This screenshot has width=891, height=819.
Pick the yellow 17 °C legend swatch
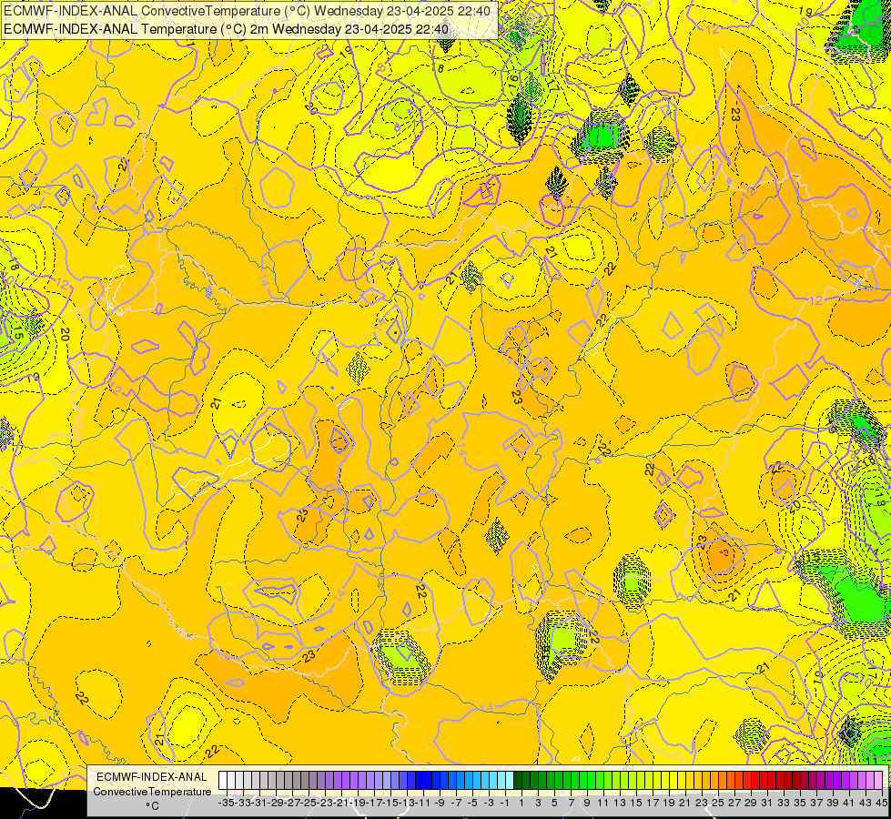coord(649,780)
